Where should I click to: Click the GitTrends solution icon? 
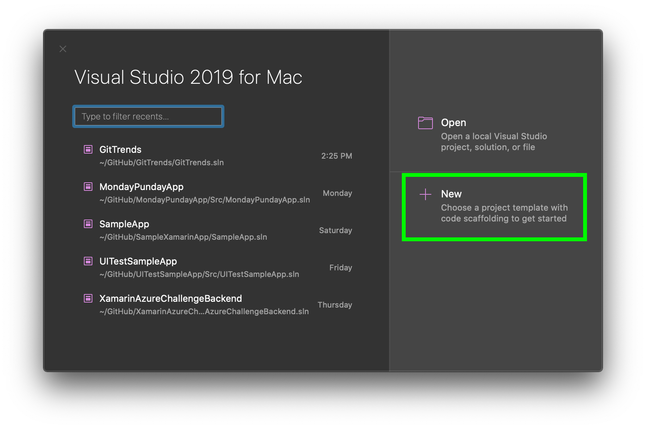pos(88,149)
